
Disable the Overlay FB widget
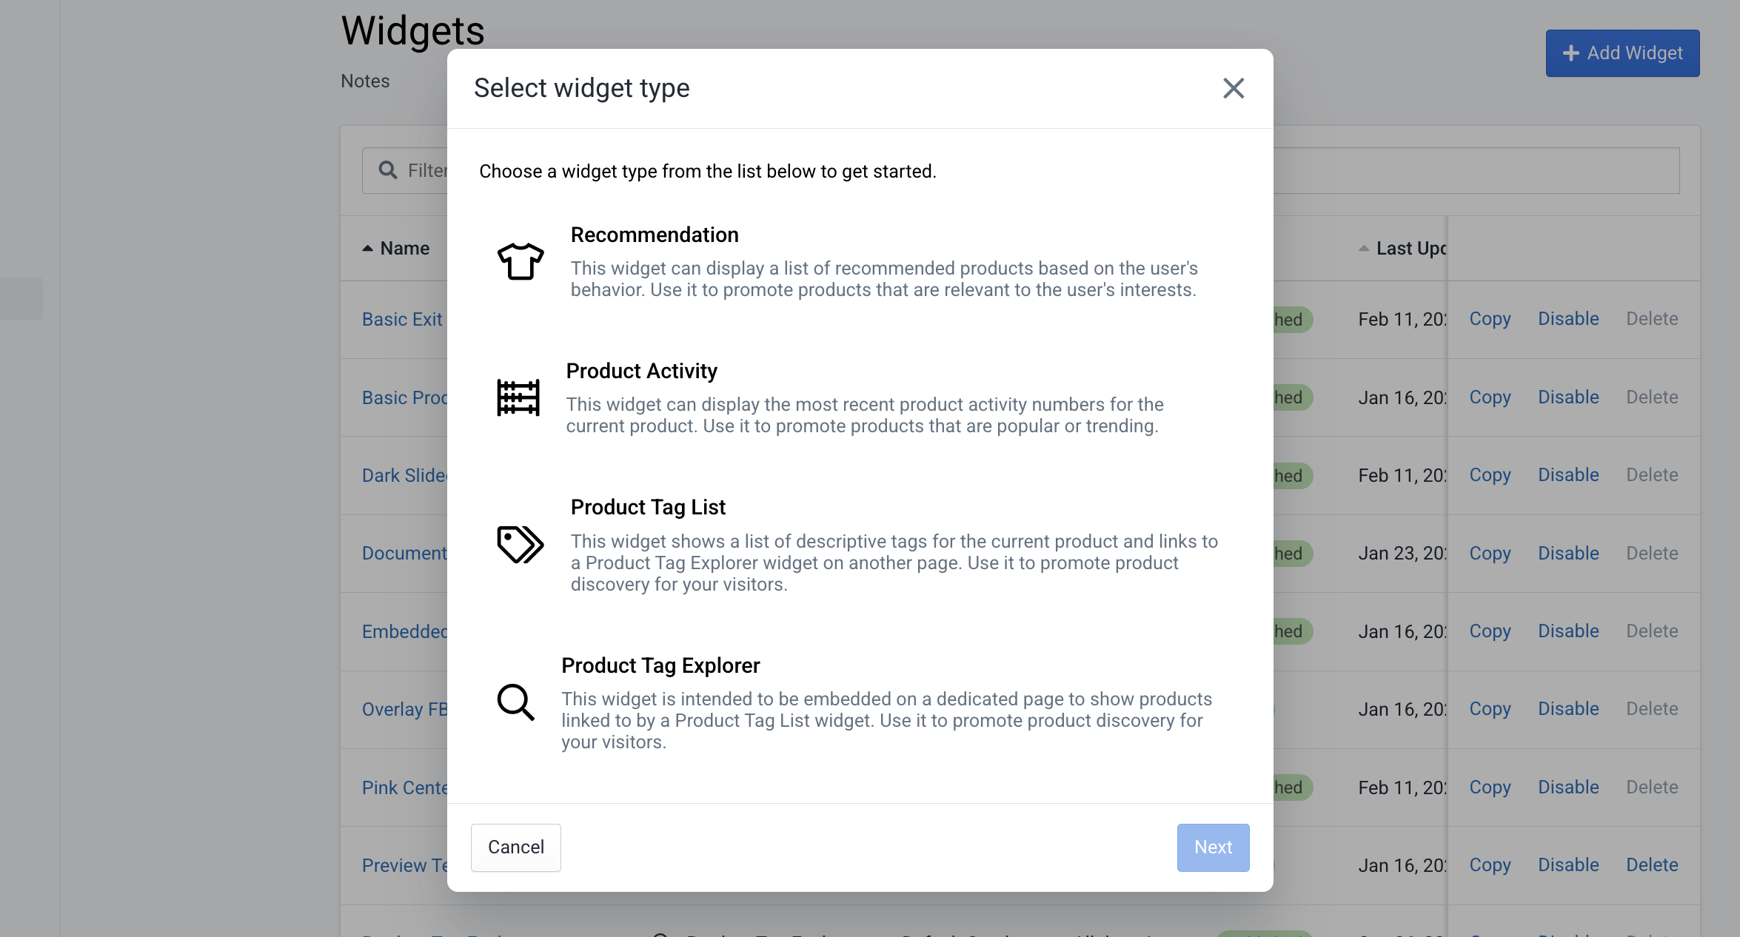click(x=1567, y=708)
